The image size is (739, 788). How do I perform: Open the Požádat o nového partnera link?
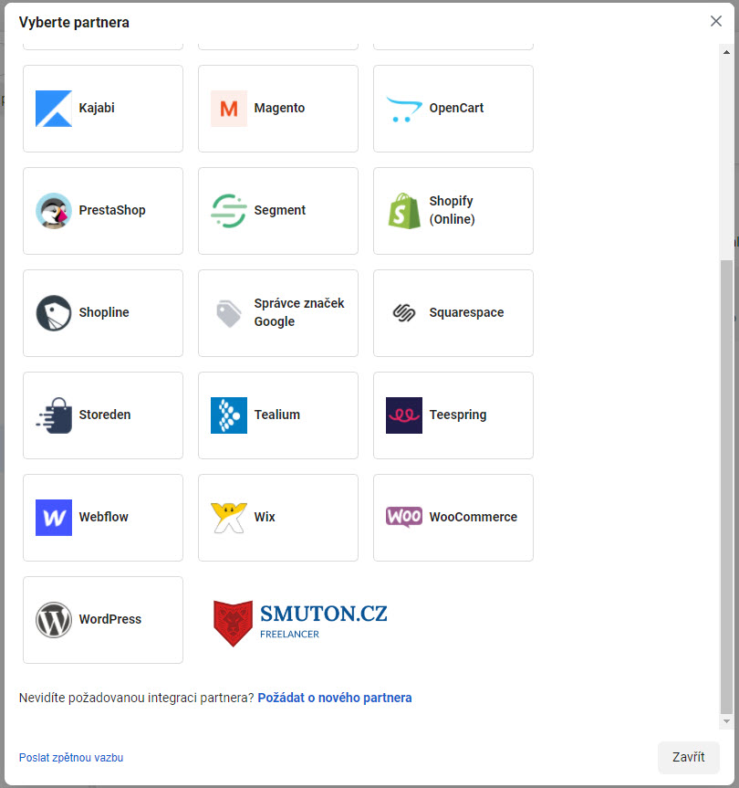(335, 698)
